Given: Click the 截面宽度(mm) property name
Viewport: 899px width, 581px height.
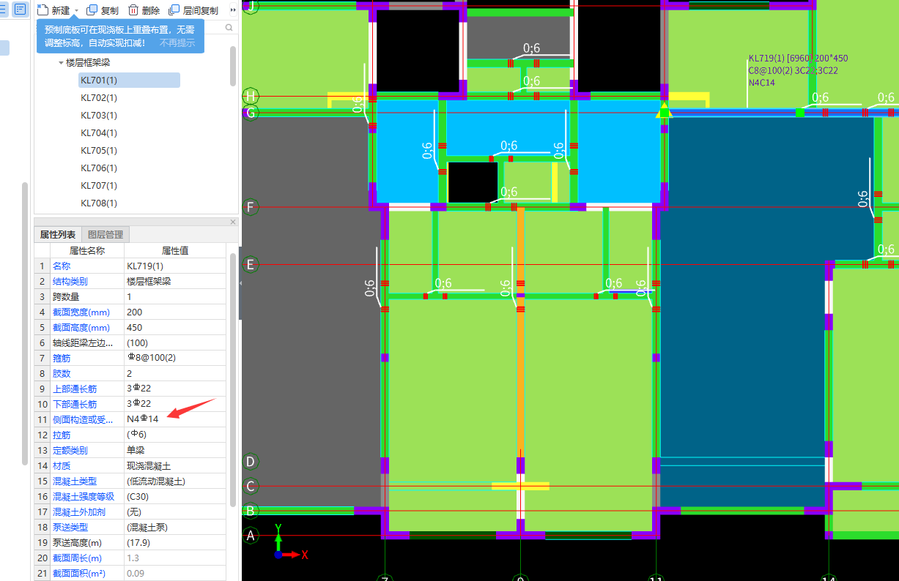Looking at the screenshot, I should (x=81, y=312).
